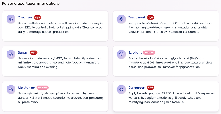
Task: Select the Moisturizer heading
Action: point(26,88)
